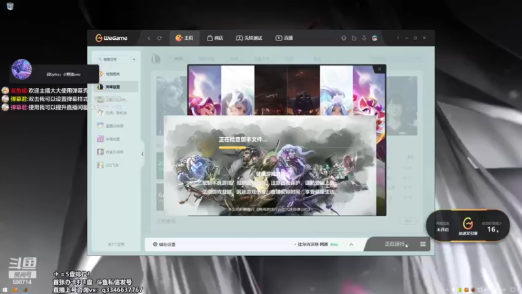Open the 商店 store tab
522x294 pixels.
coord(215,38)
